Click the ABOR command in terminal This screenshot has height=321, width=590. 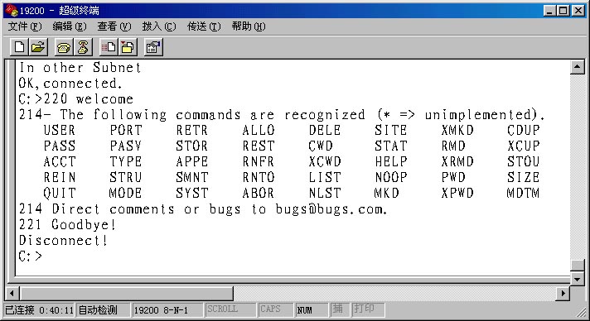point(259,193)
